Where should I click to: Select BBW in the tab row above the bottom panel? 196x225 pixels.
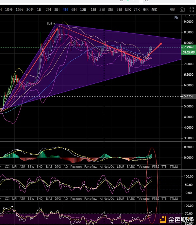click(31, 199)
